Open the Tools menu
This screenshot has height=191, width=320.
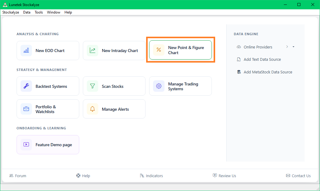(x=39, y=12)
